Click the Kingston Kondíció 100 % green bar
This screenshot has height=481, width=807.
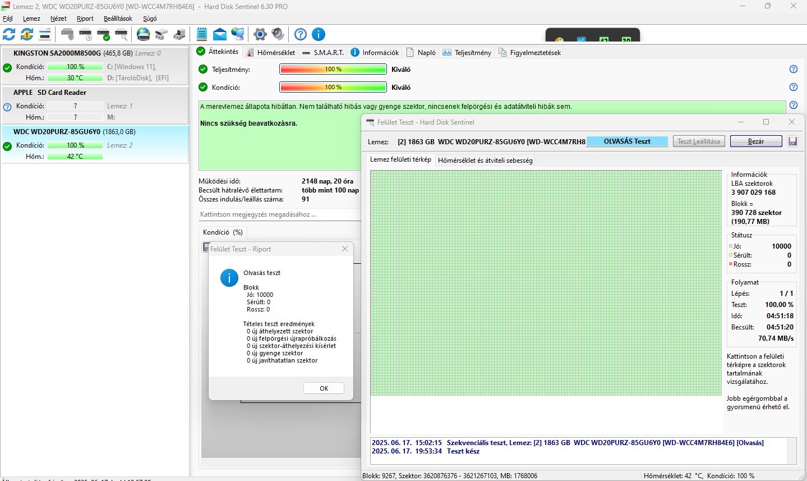[x=75, y=67]
